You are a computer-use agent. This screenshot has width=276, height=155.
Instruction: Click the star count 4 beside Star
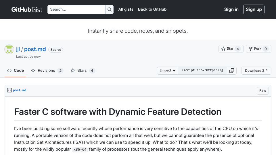pyautogui.click(x=238, y=49)
